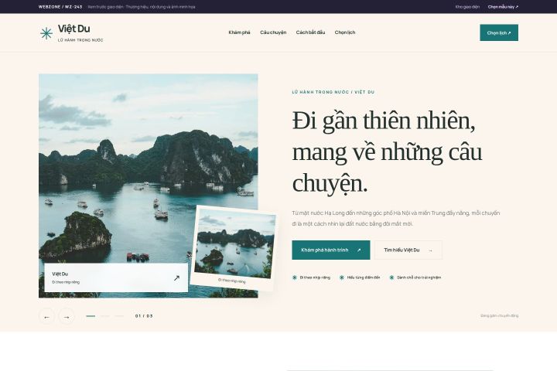This screenshot has width=557, height=371.
Task: Select the first slide indicator bar
Action: (91, 316)
